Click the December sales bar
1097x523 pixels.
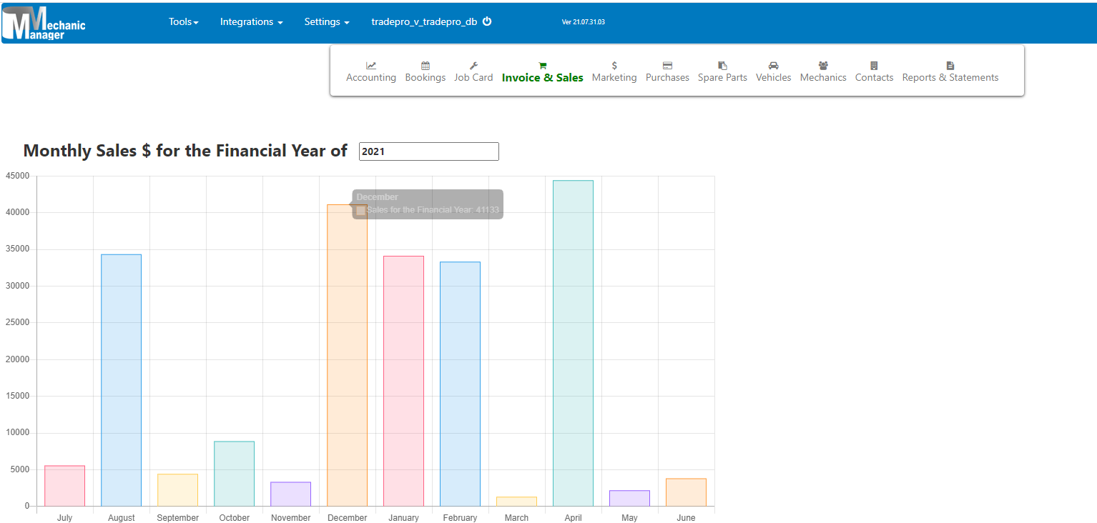point(347,356)
